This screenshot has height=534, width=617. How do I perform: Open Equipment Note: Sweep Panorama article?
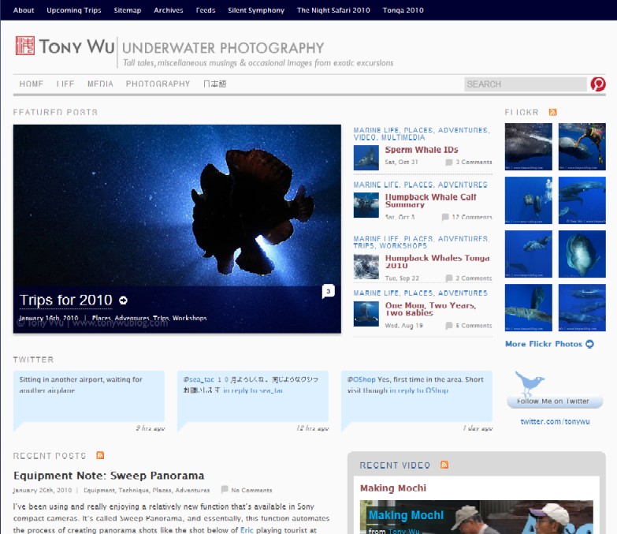109,476
